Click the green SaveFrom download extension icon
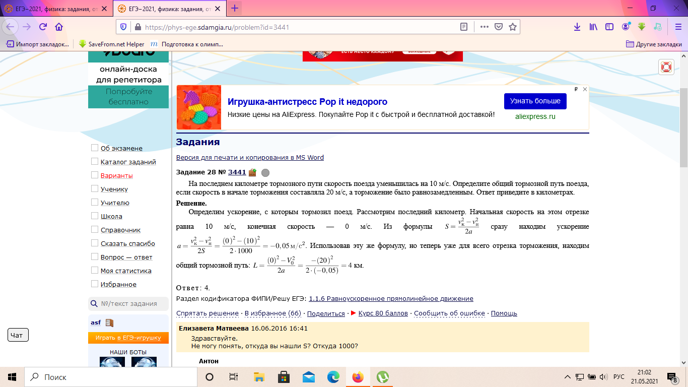The height and width of the screenshot is (387, 688). point(642,27)
